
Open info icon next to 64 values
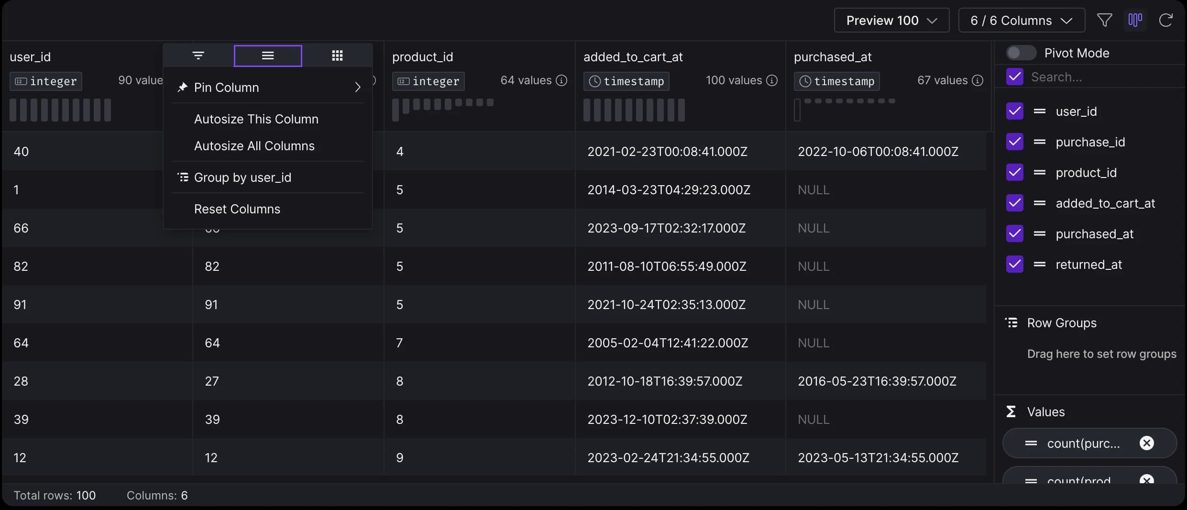click(x=561, y=80)
